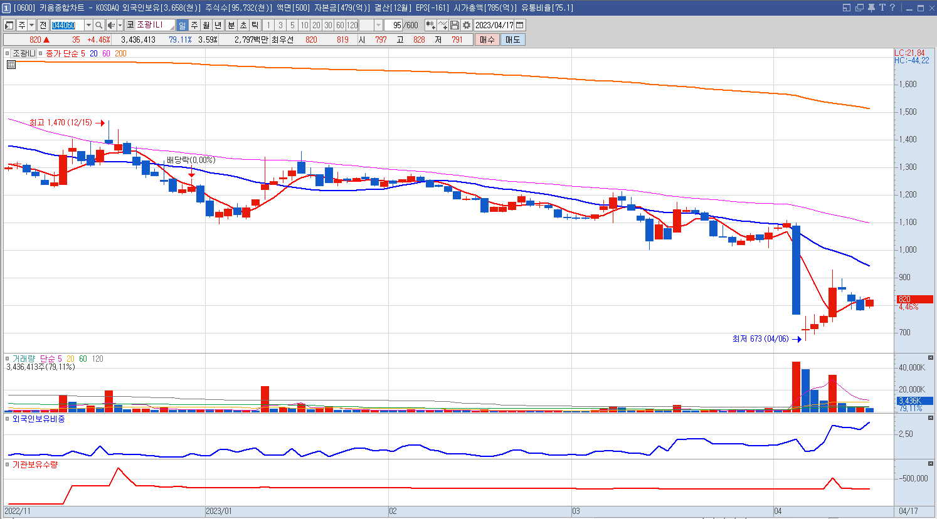Open chart settings gear icon
937x519 pixels.
click(x=467, y=25)
